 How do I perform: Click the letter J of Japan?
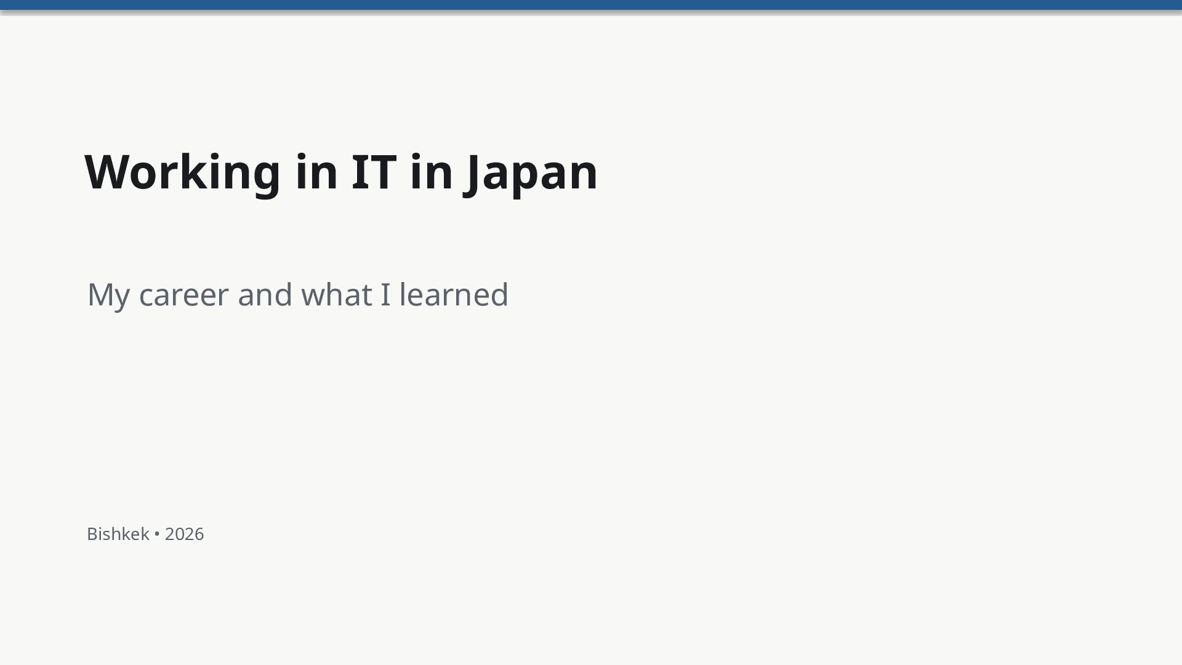474,175
